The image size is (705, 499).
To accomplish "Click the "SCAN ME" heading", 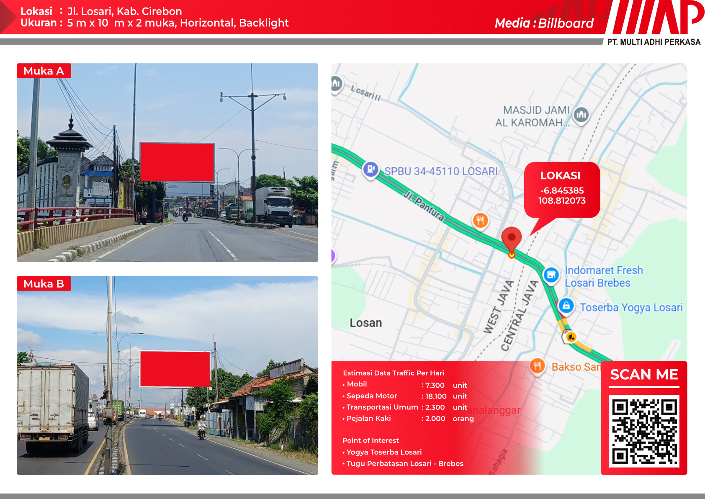I will tap(644, 374).
